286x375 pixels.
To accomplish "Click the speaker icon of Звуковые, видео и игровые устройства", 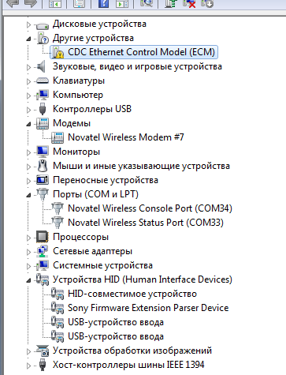I will pyautogui.click(x=41, y=66).
